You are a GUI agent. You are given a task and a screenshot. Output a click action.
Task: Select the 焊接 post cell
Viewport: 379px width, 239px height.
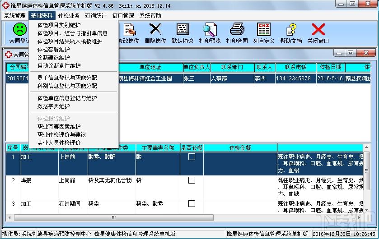(x=39, y=187)
